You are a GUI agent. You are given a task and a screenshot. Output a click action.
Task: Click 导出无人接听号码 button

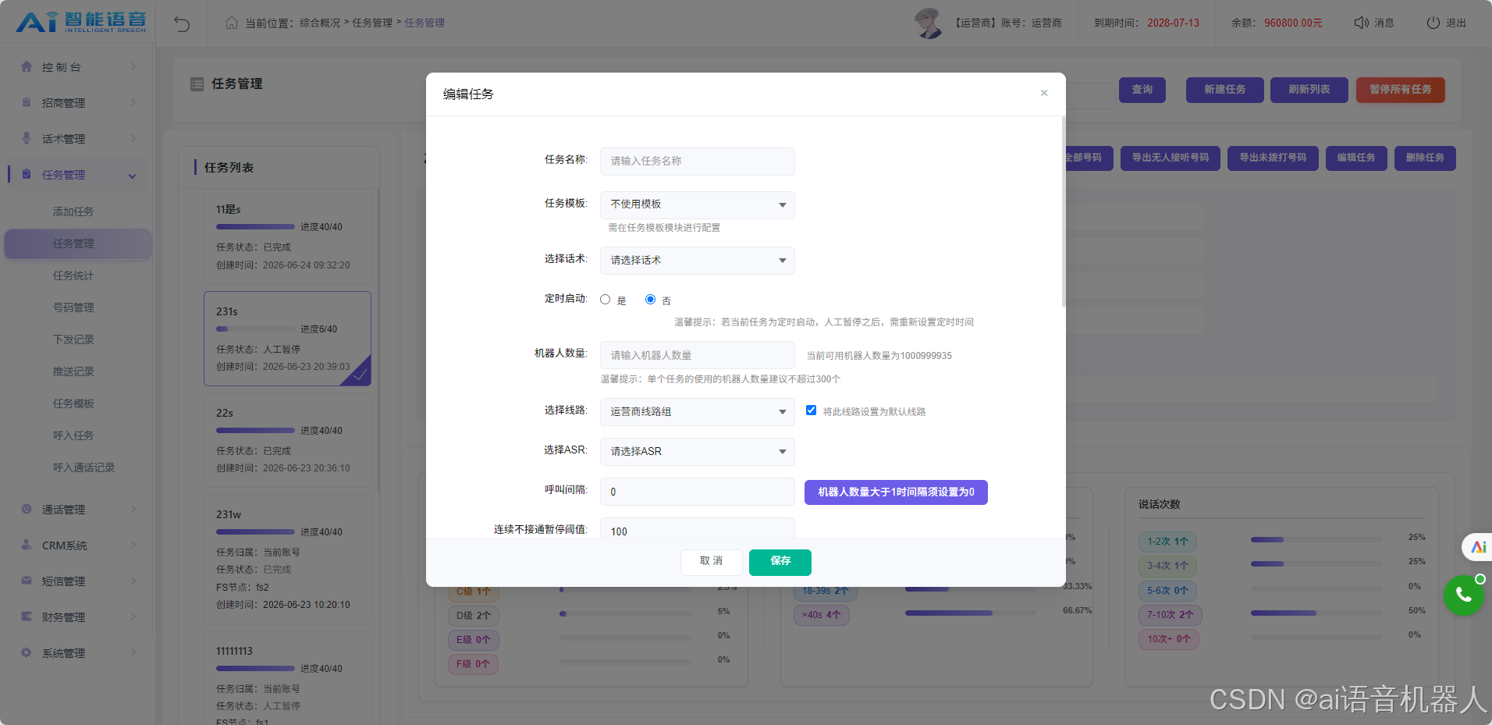(x=1170, y=158)
